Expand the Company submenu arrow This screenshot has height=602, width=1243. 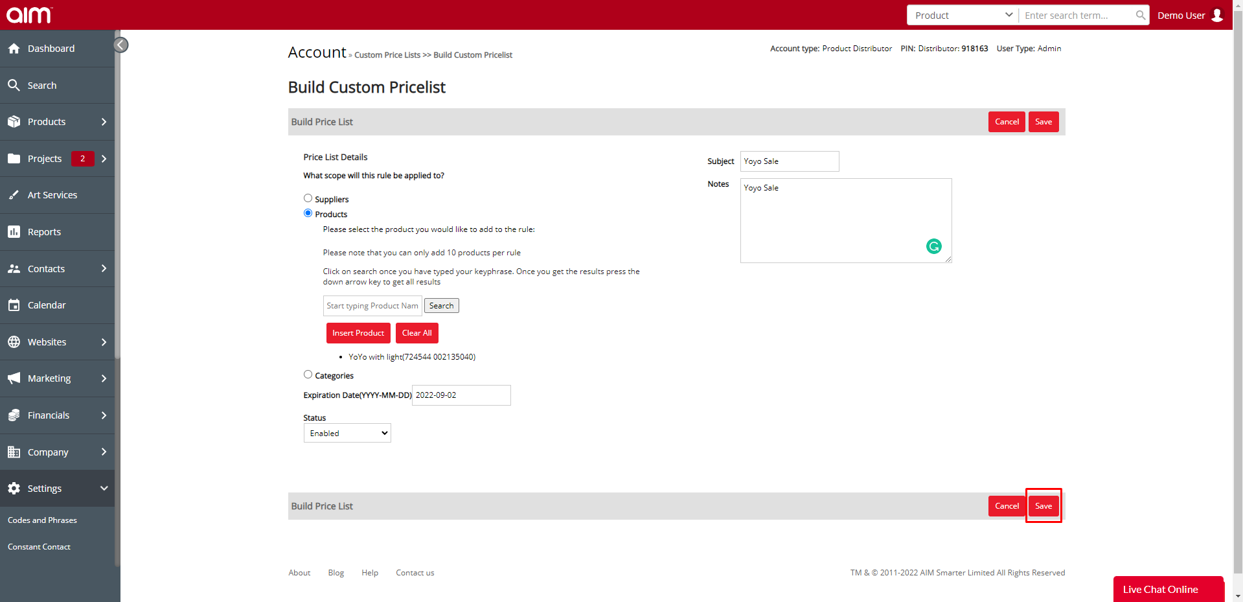[104, 452]
